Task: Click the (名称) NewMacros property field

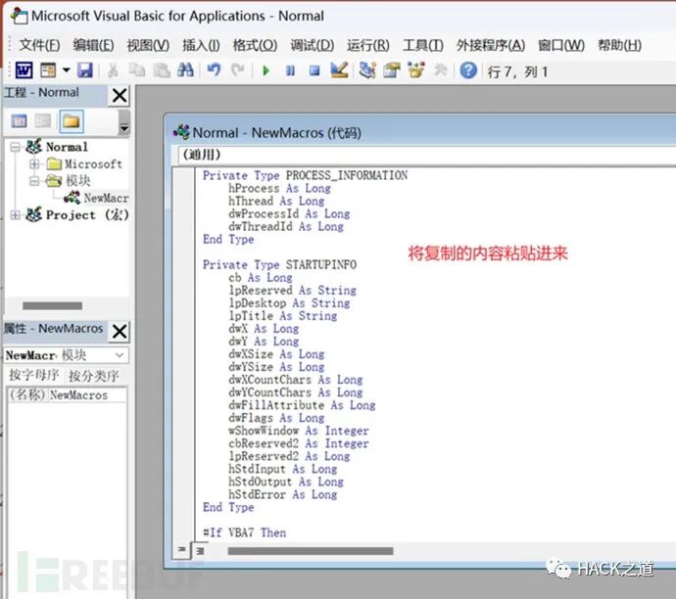Action: pyautogui.click(x=68, y=394)
